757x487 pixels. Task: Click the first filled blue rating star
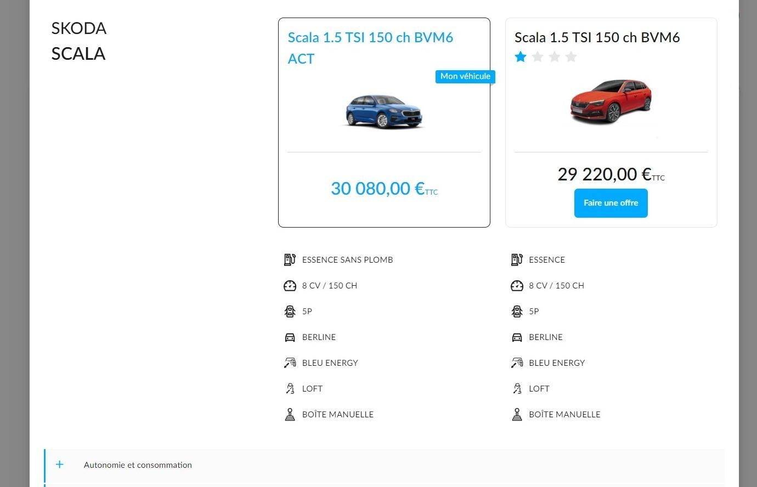[x=521, y=56]
